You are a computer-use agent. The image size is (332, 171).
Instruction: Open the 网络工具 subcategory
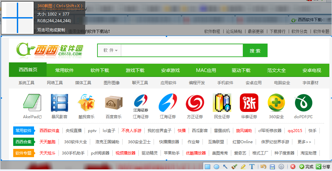tap(55, 83)
